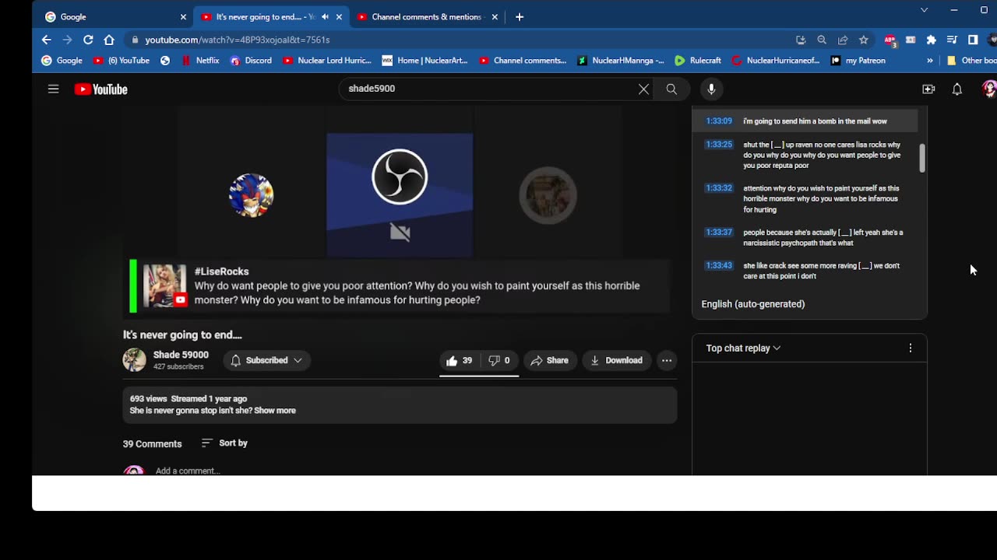This screenshot has height=560, width=997.
Task: Expand the Subscribed notification dropdown
Action: click(x=267, y=360)
